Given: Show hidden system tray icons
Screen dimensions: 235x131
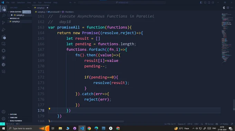Looking at the screenshot, I should (193, 128).
